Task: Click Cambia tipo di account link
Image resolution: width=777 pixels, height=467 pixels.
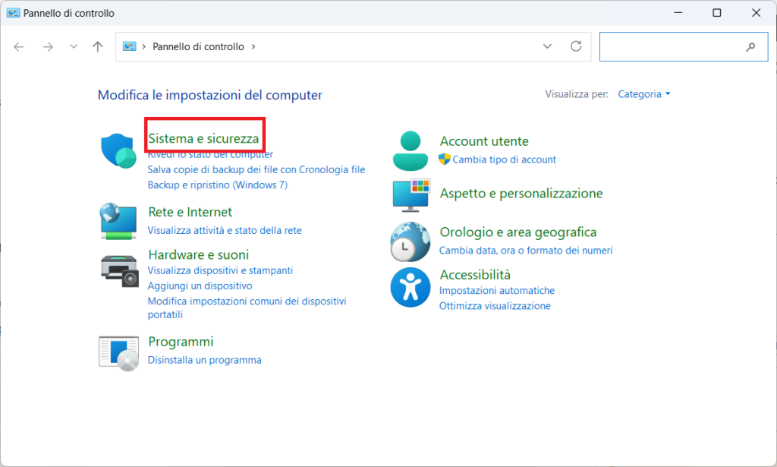Action: click(504, 159)
